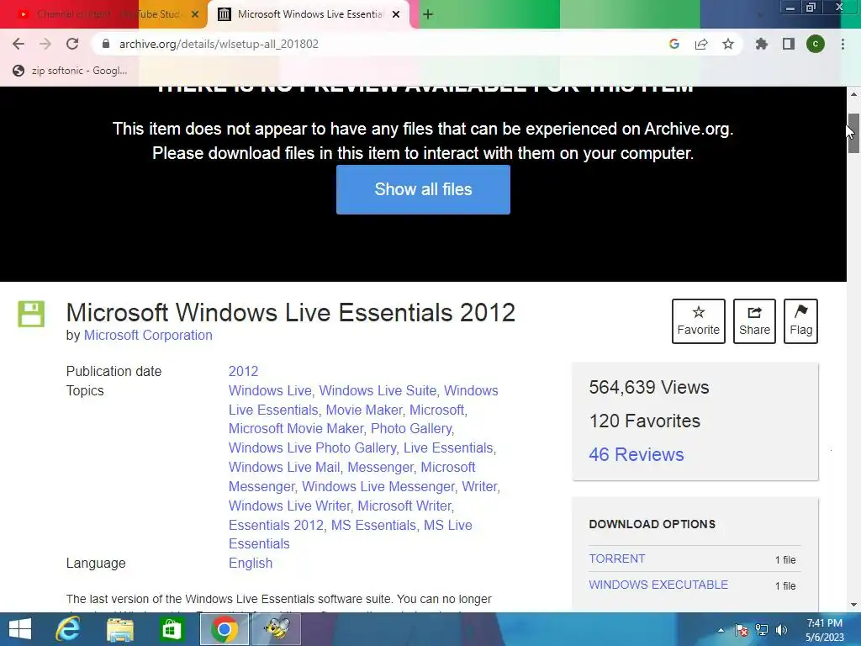The image size is (861, 646).
Task: Open File Explorer from the taskbar
Action: tap(119, 629)
